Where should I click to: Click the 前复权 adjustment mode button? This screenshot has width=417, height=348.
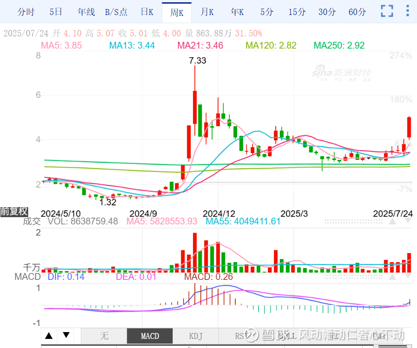pyautogui.click(x=14, y=212)
